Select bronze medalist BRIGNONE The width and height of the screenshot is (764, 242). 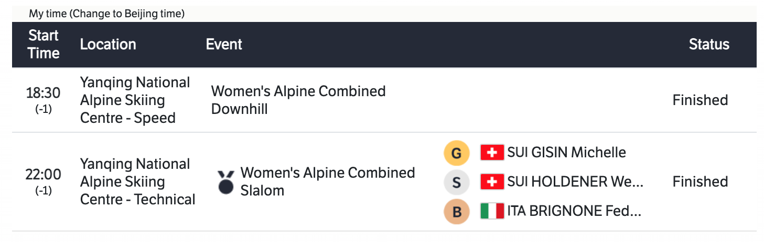pos(574,211)
